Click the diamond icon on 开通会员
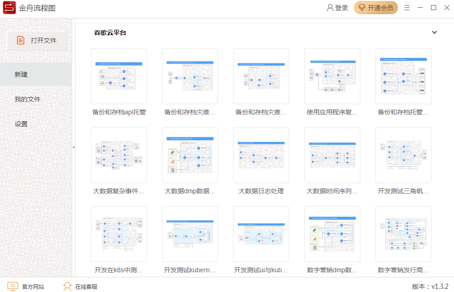454x292 pixels. click(x=362, y=8)
